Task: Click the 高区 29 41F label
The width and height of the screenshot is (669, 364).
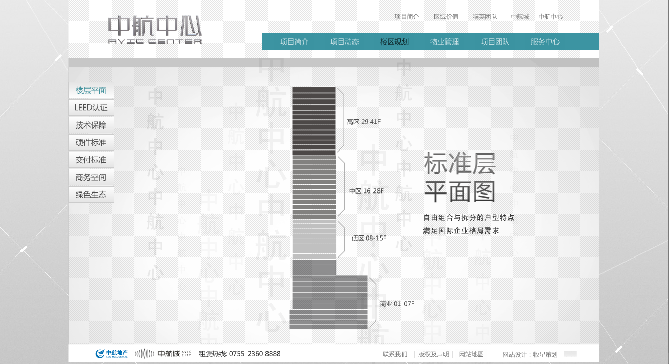Action: (x=364, y=122)
